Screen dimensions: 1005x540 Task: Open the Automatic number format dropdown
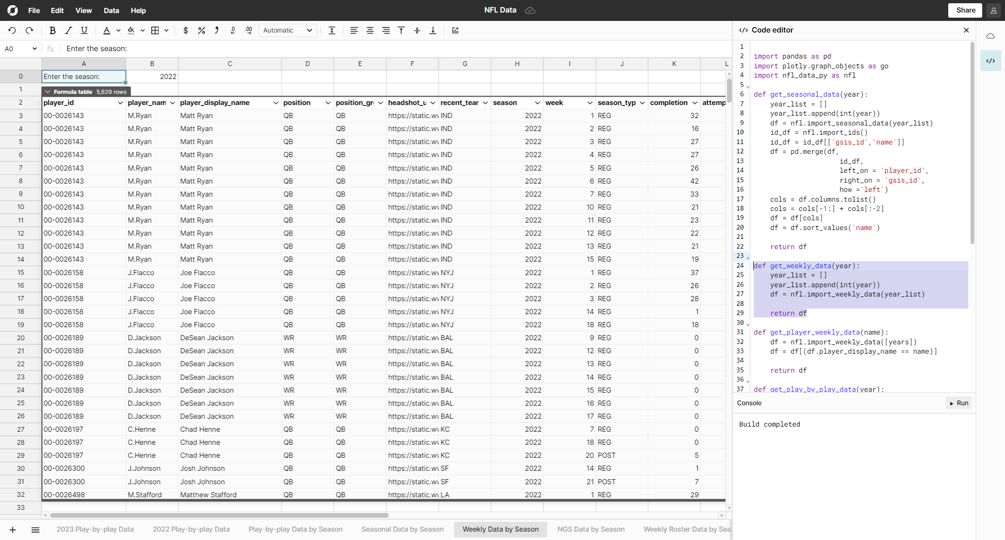[288, 30]
